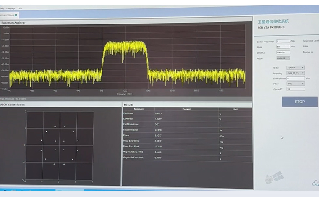
Task: Click the Power value 8.1017
Action: pos(158,135)
